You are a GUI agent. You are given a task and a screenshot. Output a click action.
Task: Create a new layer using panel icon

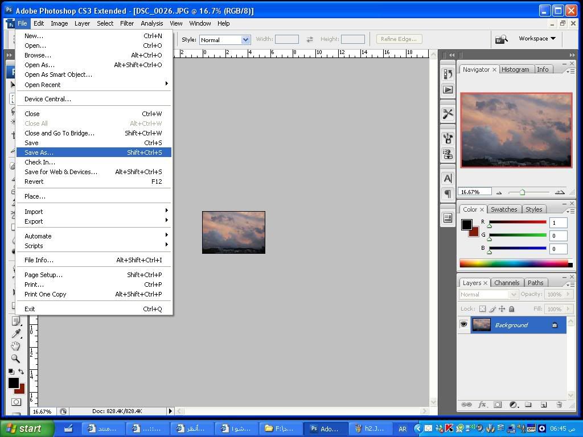[x=544, y=405]
